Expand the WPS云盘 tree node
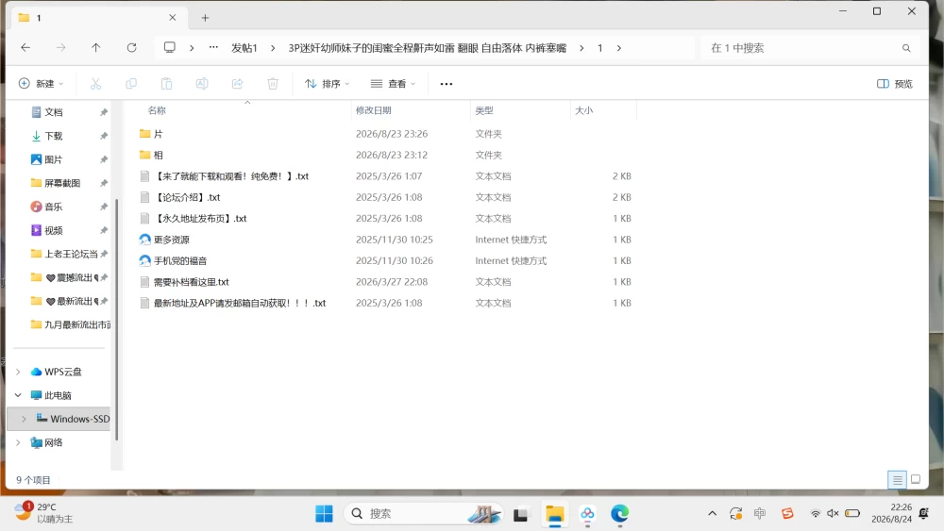The image size is (944, 531). point(18,372)
